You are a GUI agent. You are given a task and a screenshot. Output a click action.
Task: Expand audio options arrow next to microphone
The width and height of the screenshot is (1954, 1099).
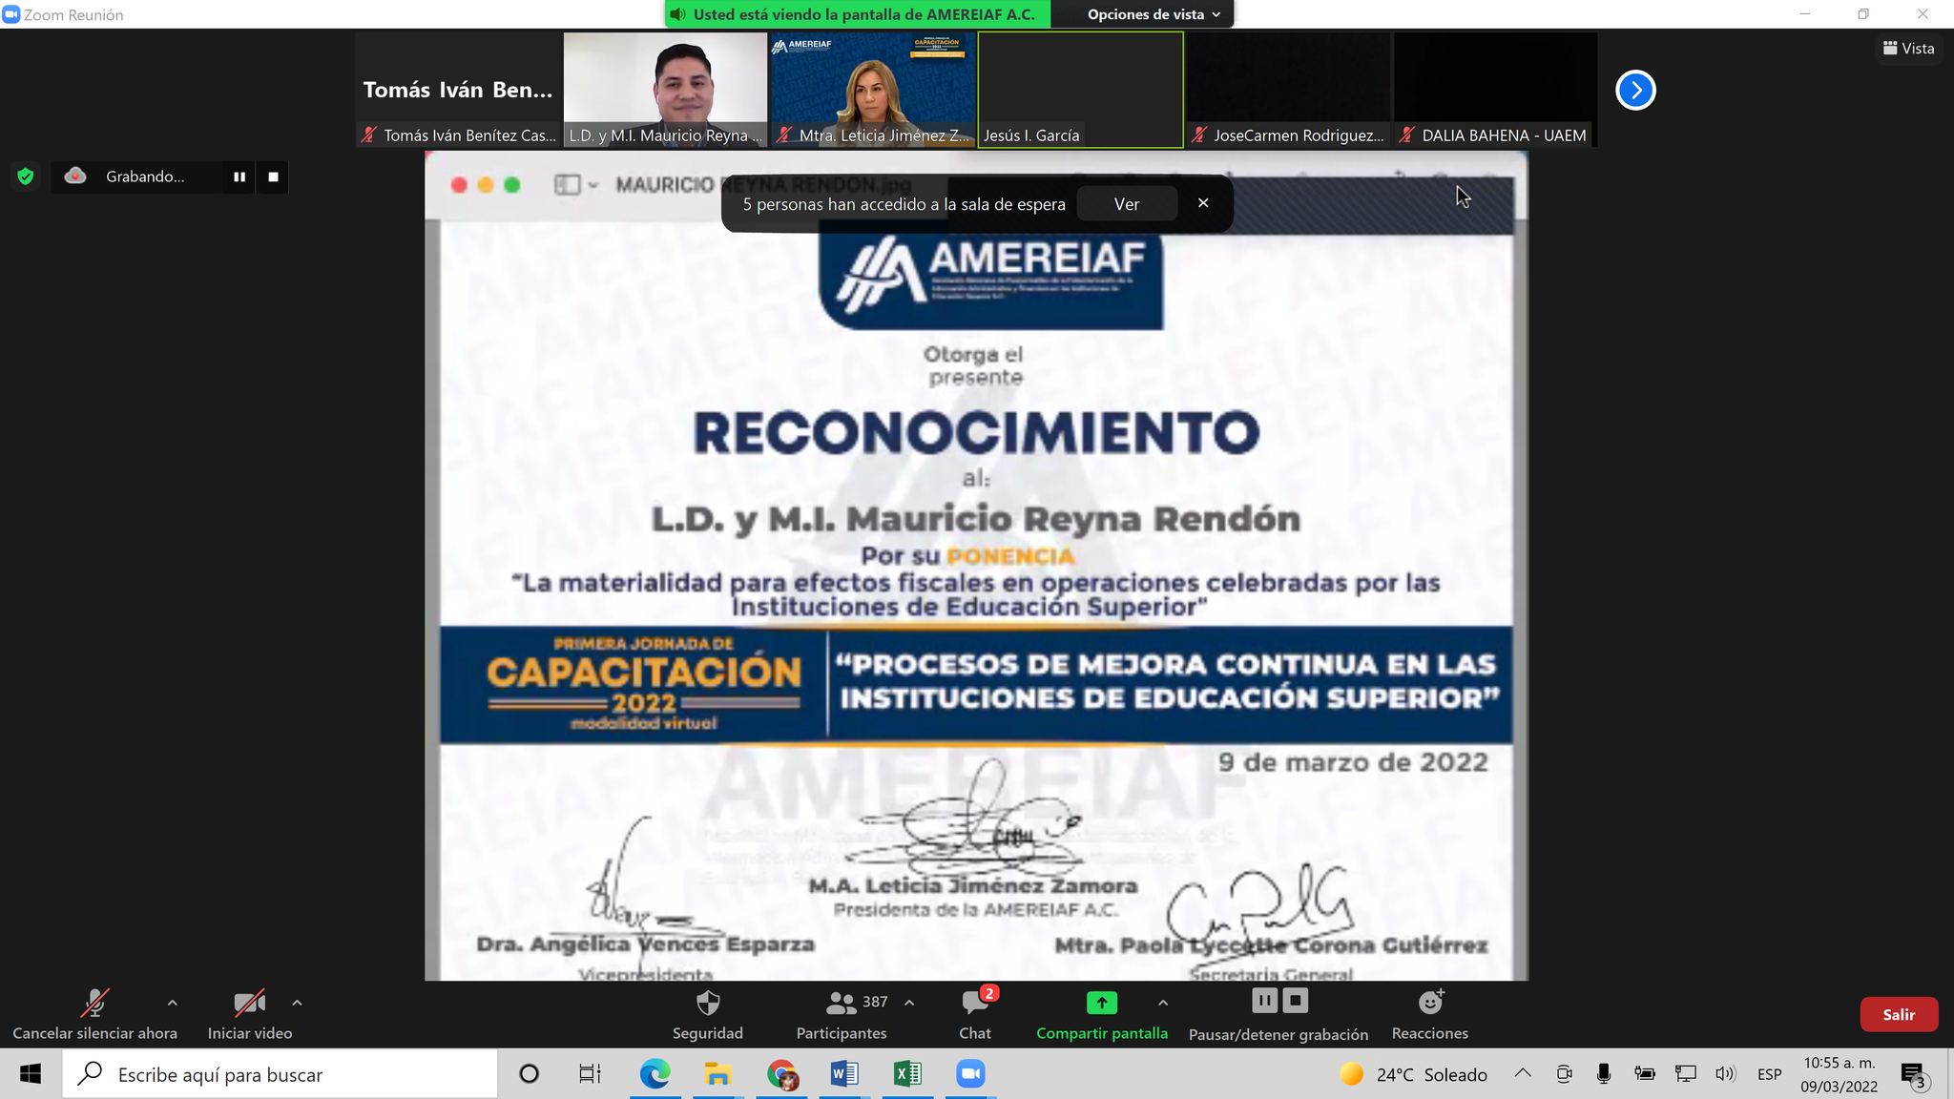(172, 1003)
